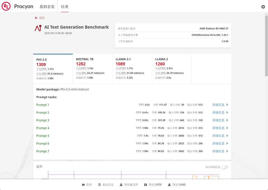Click the cloud publish icon

pos(83,185)
